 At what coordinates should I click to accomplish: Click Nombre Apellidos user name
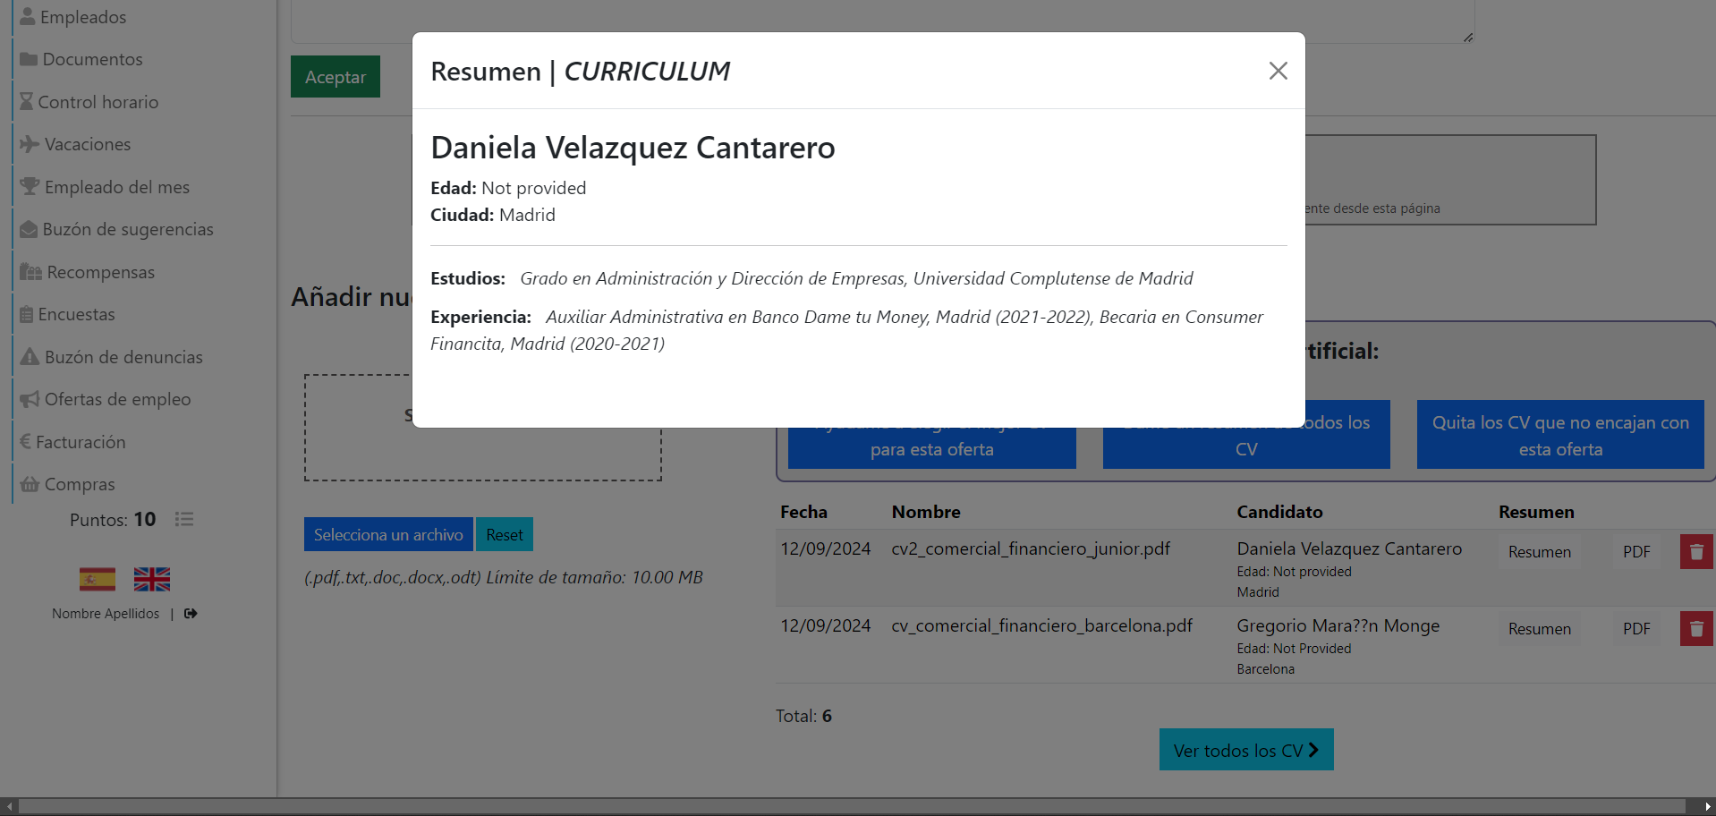pos(106,614)
